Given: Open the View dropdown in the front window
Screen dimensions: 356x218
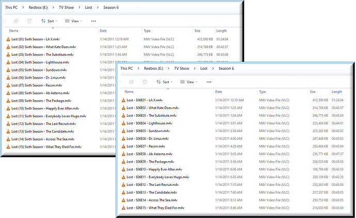Looking at the screenshot, I should tap(189, 82).
